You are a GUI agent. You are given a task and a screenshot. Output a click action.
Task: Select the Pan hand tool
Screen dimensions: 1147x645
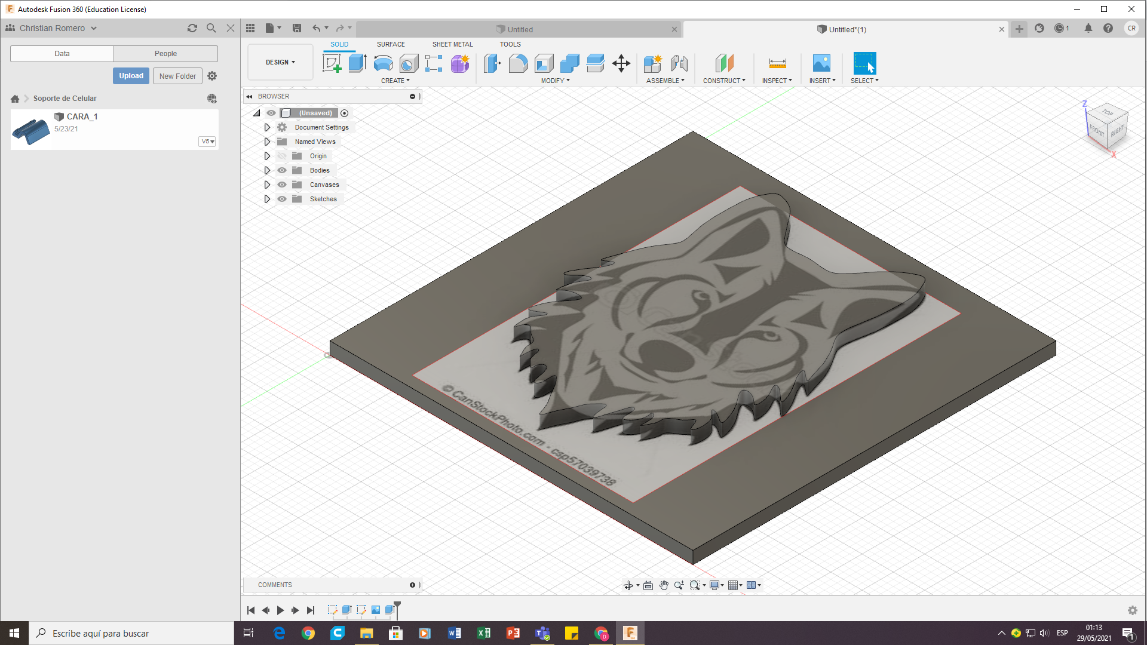664,585
